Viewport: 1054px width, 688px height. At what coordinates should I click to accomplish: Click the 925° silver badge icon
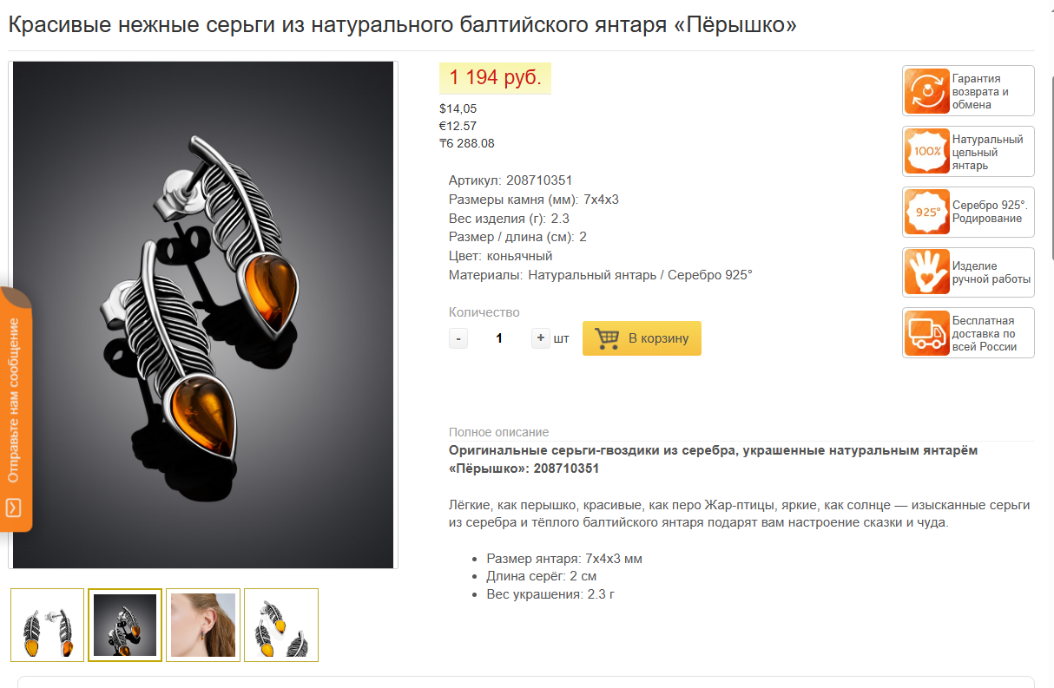(x=927, y=212)
